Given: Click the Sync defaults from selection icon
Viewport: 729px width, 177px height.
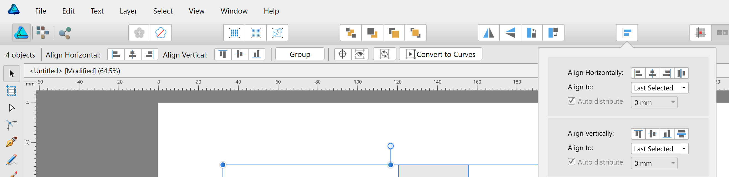Looking at the screenshot, I should (x=139, y=33).
